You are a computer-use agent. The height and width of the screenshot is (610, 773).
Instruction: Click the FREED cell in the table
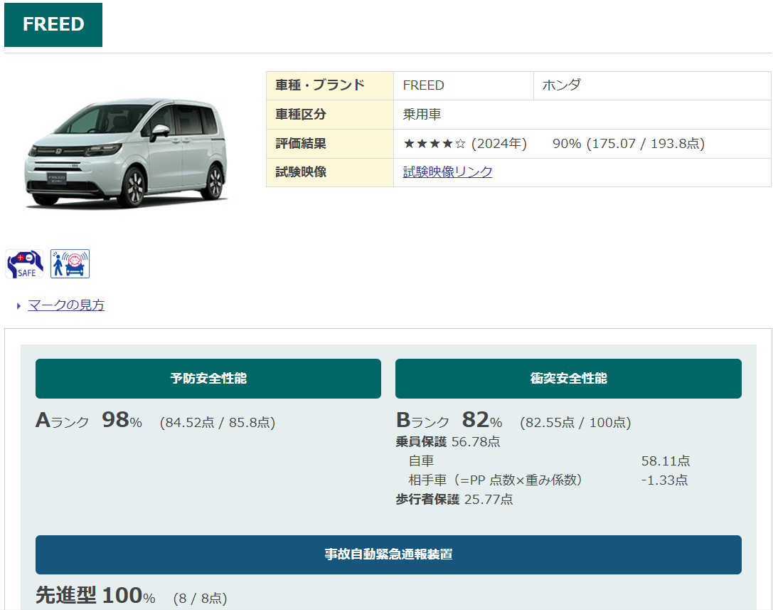coord(464,86)
